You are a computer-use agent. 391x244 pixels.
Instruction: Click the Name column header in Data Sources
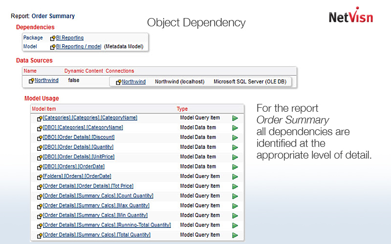click(30, 71)
